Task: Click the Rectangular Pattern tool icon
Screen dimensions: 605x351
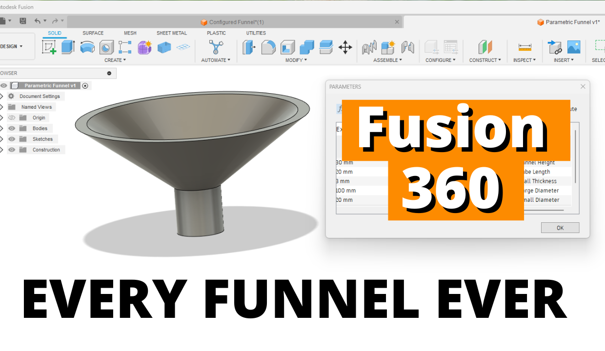Action: pos(125,47)
